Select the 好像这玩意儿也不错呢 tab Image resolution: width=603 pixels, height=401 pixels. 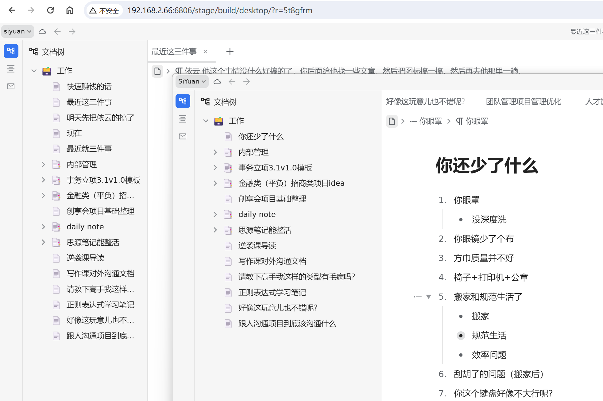(426, 101)
